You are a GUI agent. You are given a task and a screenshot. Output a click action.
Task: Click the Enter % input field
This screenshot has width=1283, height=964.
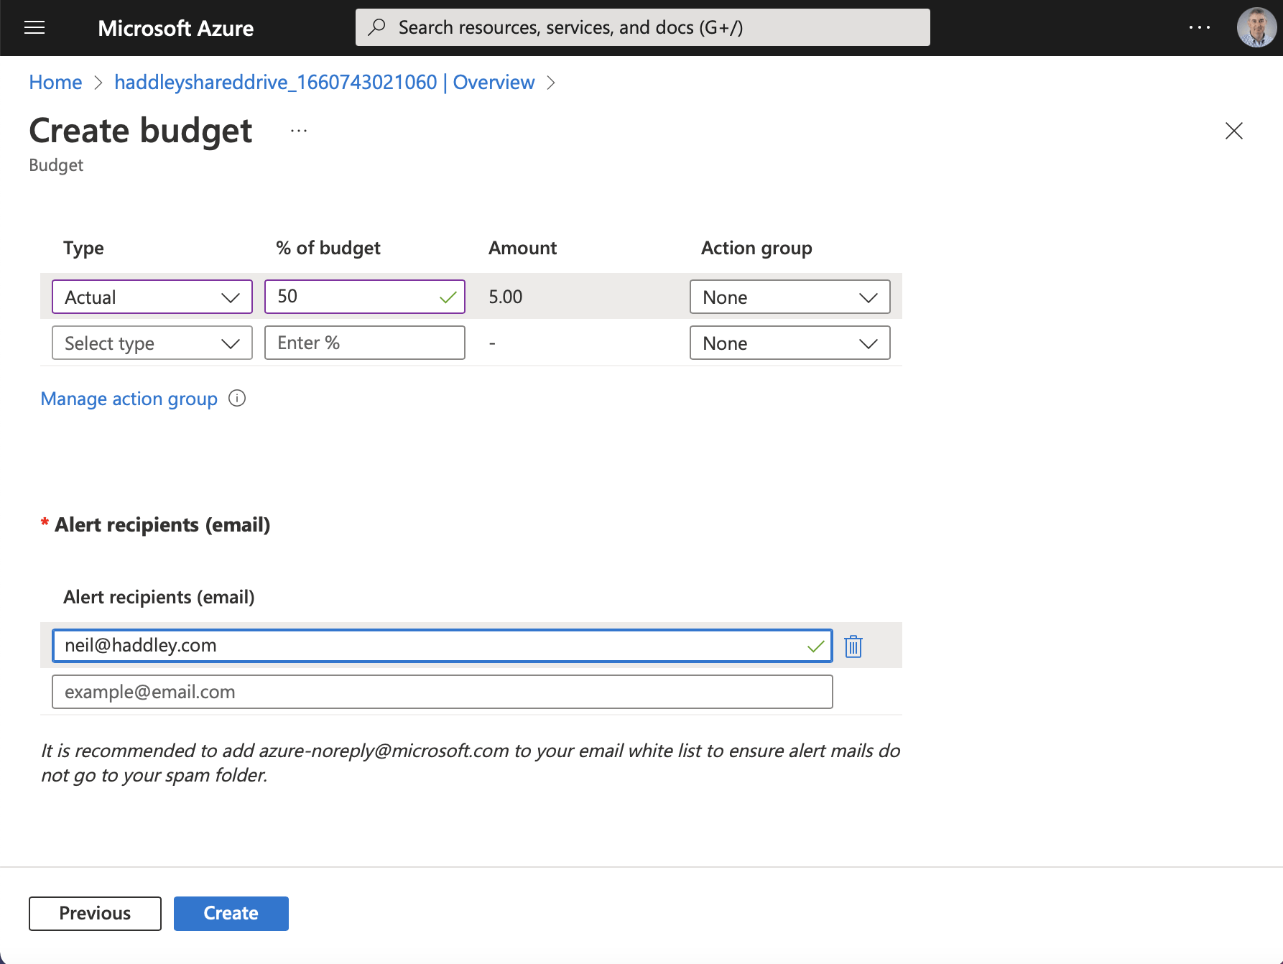[365, 343]
